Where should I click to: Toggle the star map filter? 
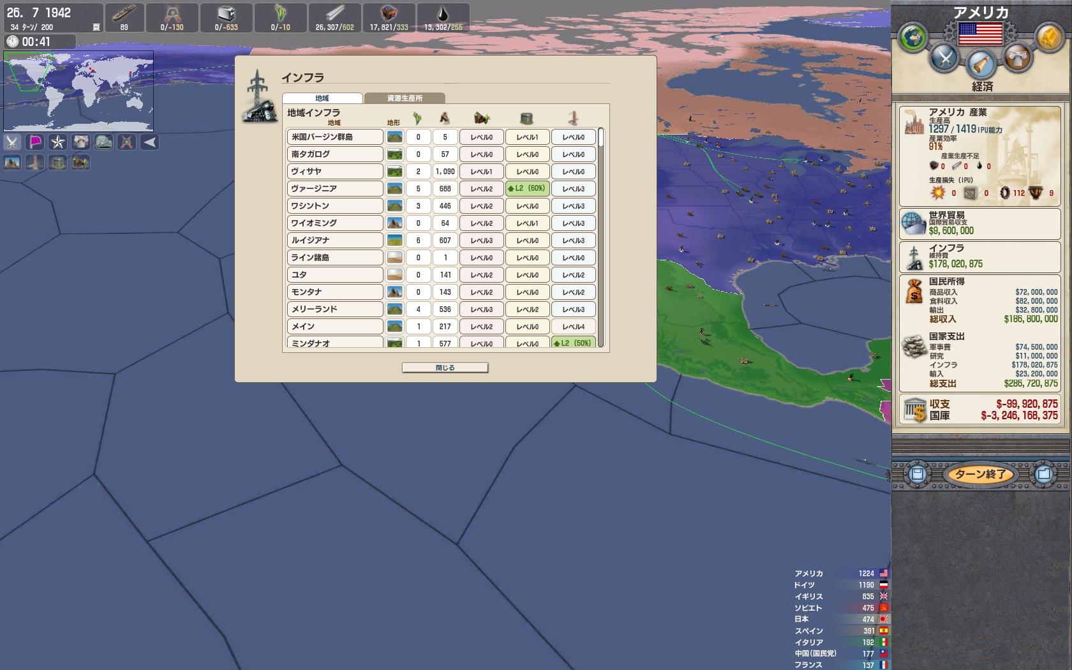coord(58,142)
